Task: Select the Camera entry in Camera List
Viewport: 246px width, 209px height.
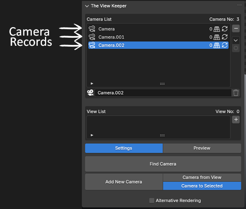Action: (x=158, y=29)
